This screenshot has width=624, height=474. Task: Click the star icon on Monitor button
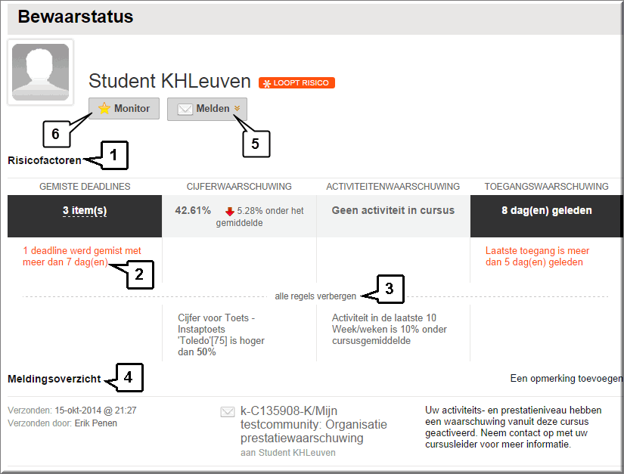click(104, 109)
